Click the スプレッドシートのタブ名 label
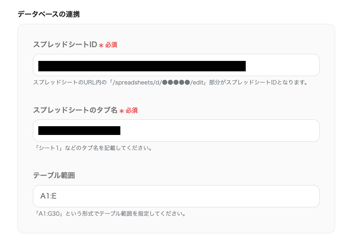The height and width of the screenshot is (245, 357). pyautogui.click(x=75, y=110)
